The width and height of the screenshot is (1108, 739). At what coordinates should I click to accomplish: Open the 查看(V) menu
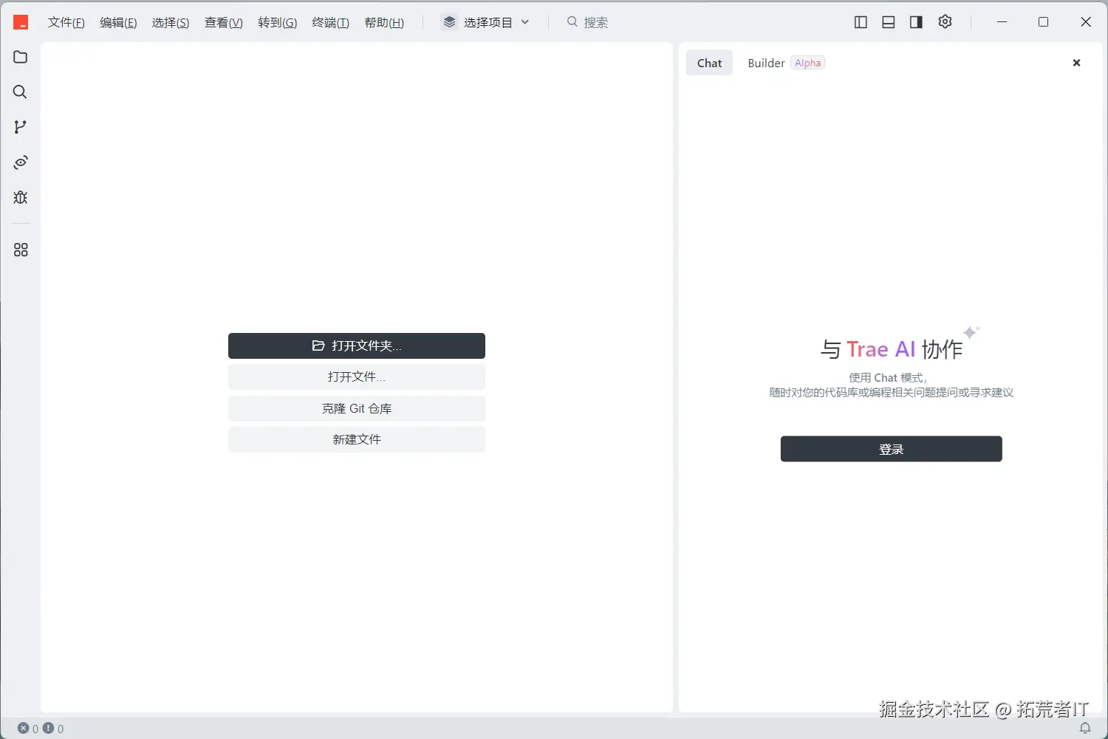tap(224, 23)
